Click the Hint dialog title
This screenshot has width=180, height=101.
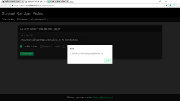(72, 49)
